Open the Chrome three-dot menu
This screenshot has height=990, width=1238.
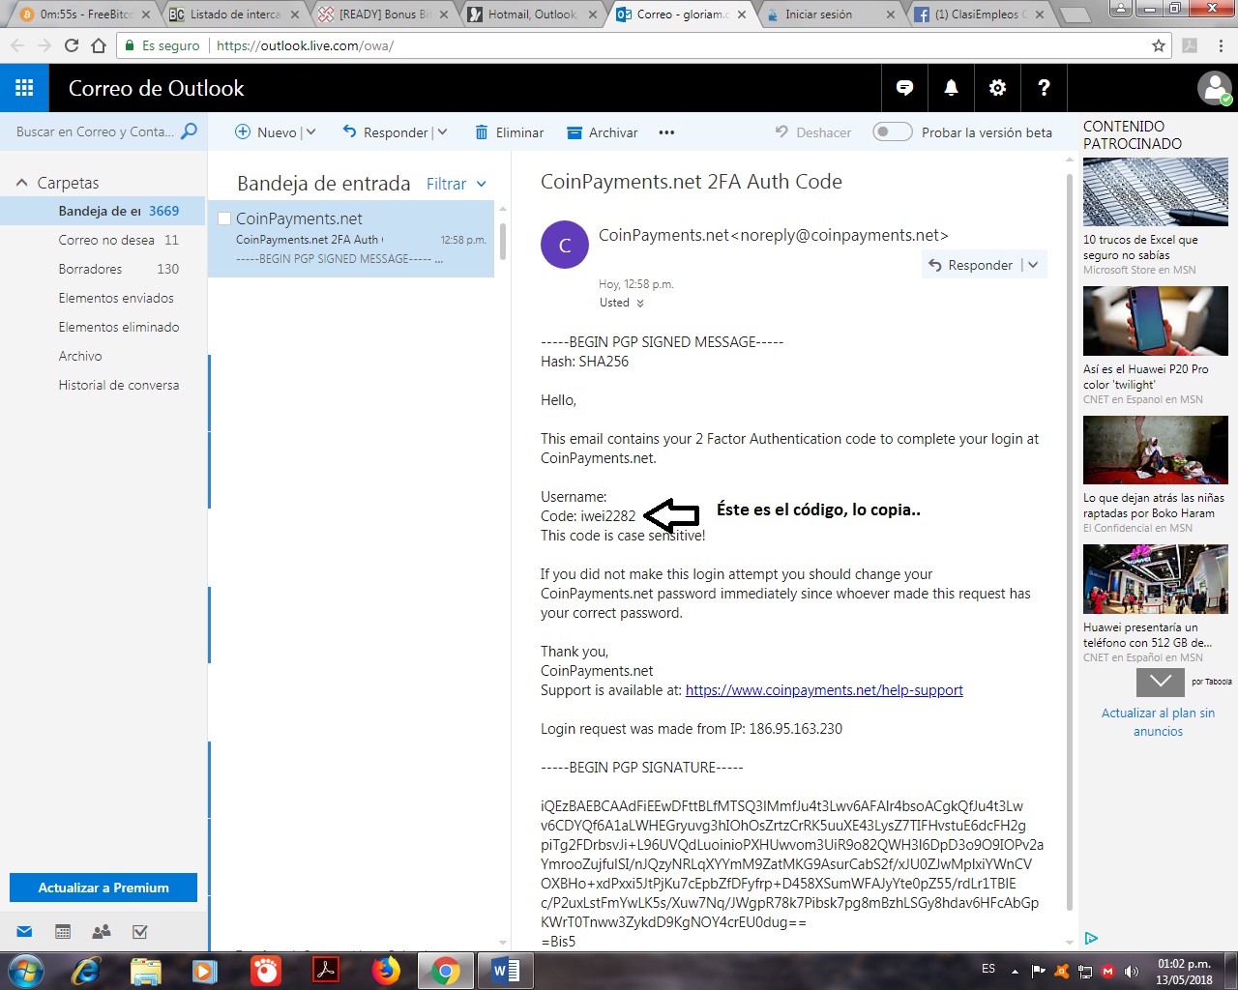tap(1221, 45)
